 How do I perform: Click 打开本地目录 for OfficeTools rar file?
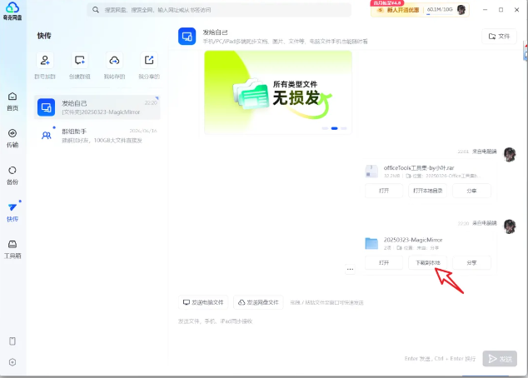[x=428, y=191]
